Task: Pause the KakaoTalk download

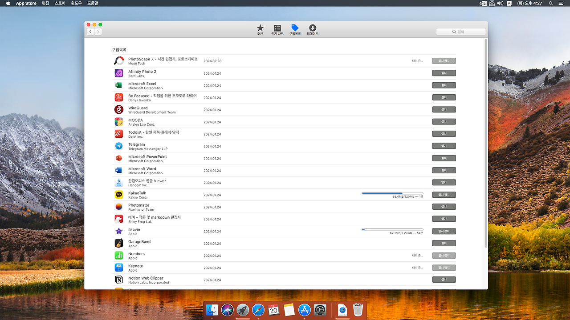Action: point(444,195)
